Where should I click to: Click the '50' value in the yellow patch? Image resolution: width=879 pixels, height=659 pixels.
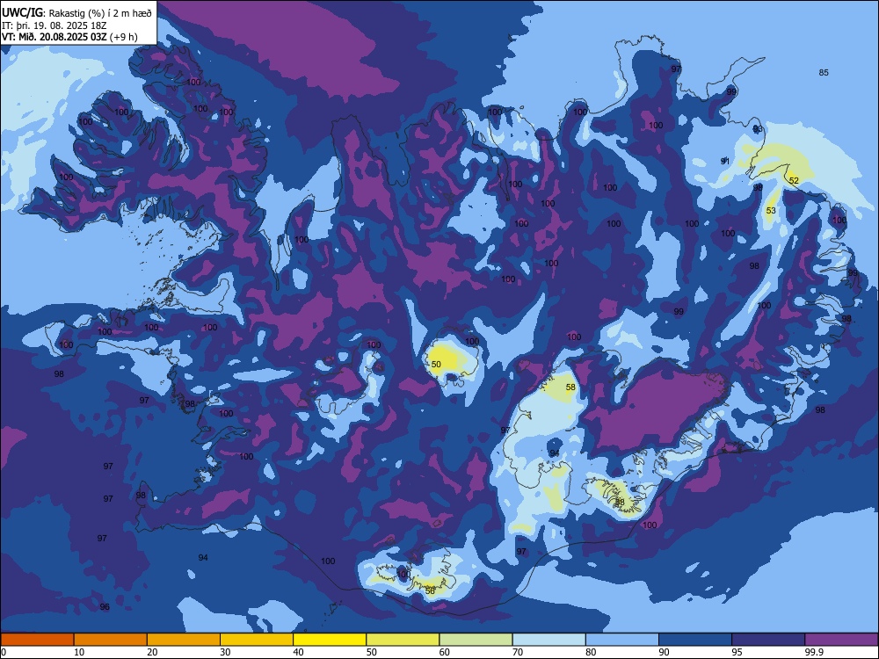(x=436, y=365)
